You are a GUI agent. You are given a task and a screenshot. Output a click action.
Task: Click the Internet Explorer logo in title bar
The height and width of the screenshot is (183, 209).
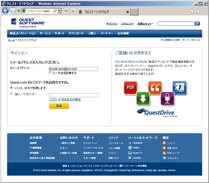[x=4, y=3]
